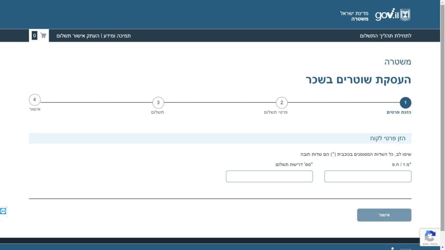445x250 pixels.
Task: Click the פרטי תשלום step label
Action: [x=276, y=112]
